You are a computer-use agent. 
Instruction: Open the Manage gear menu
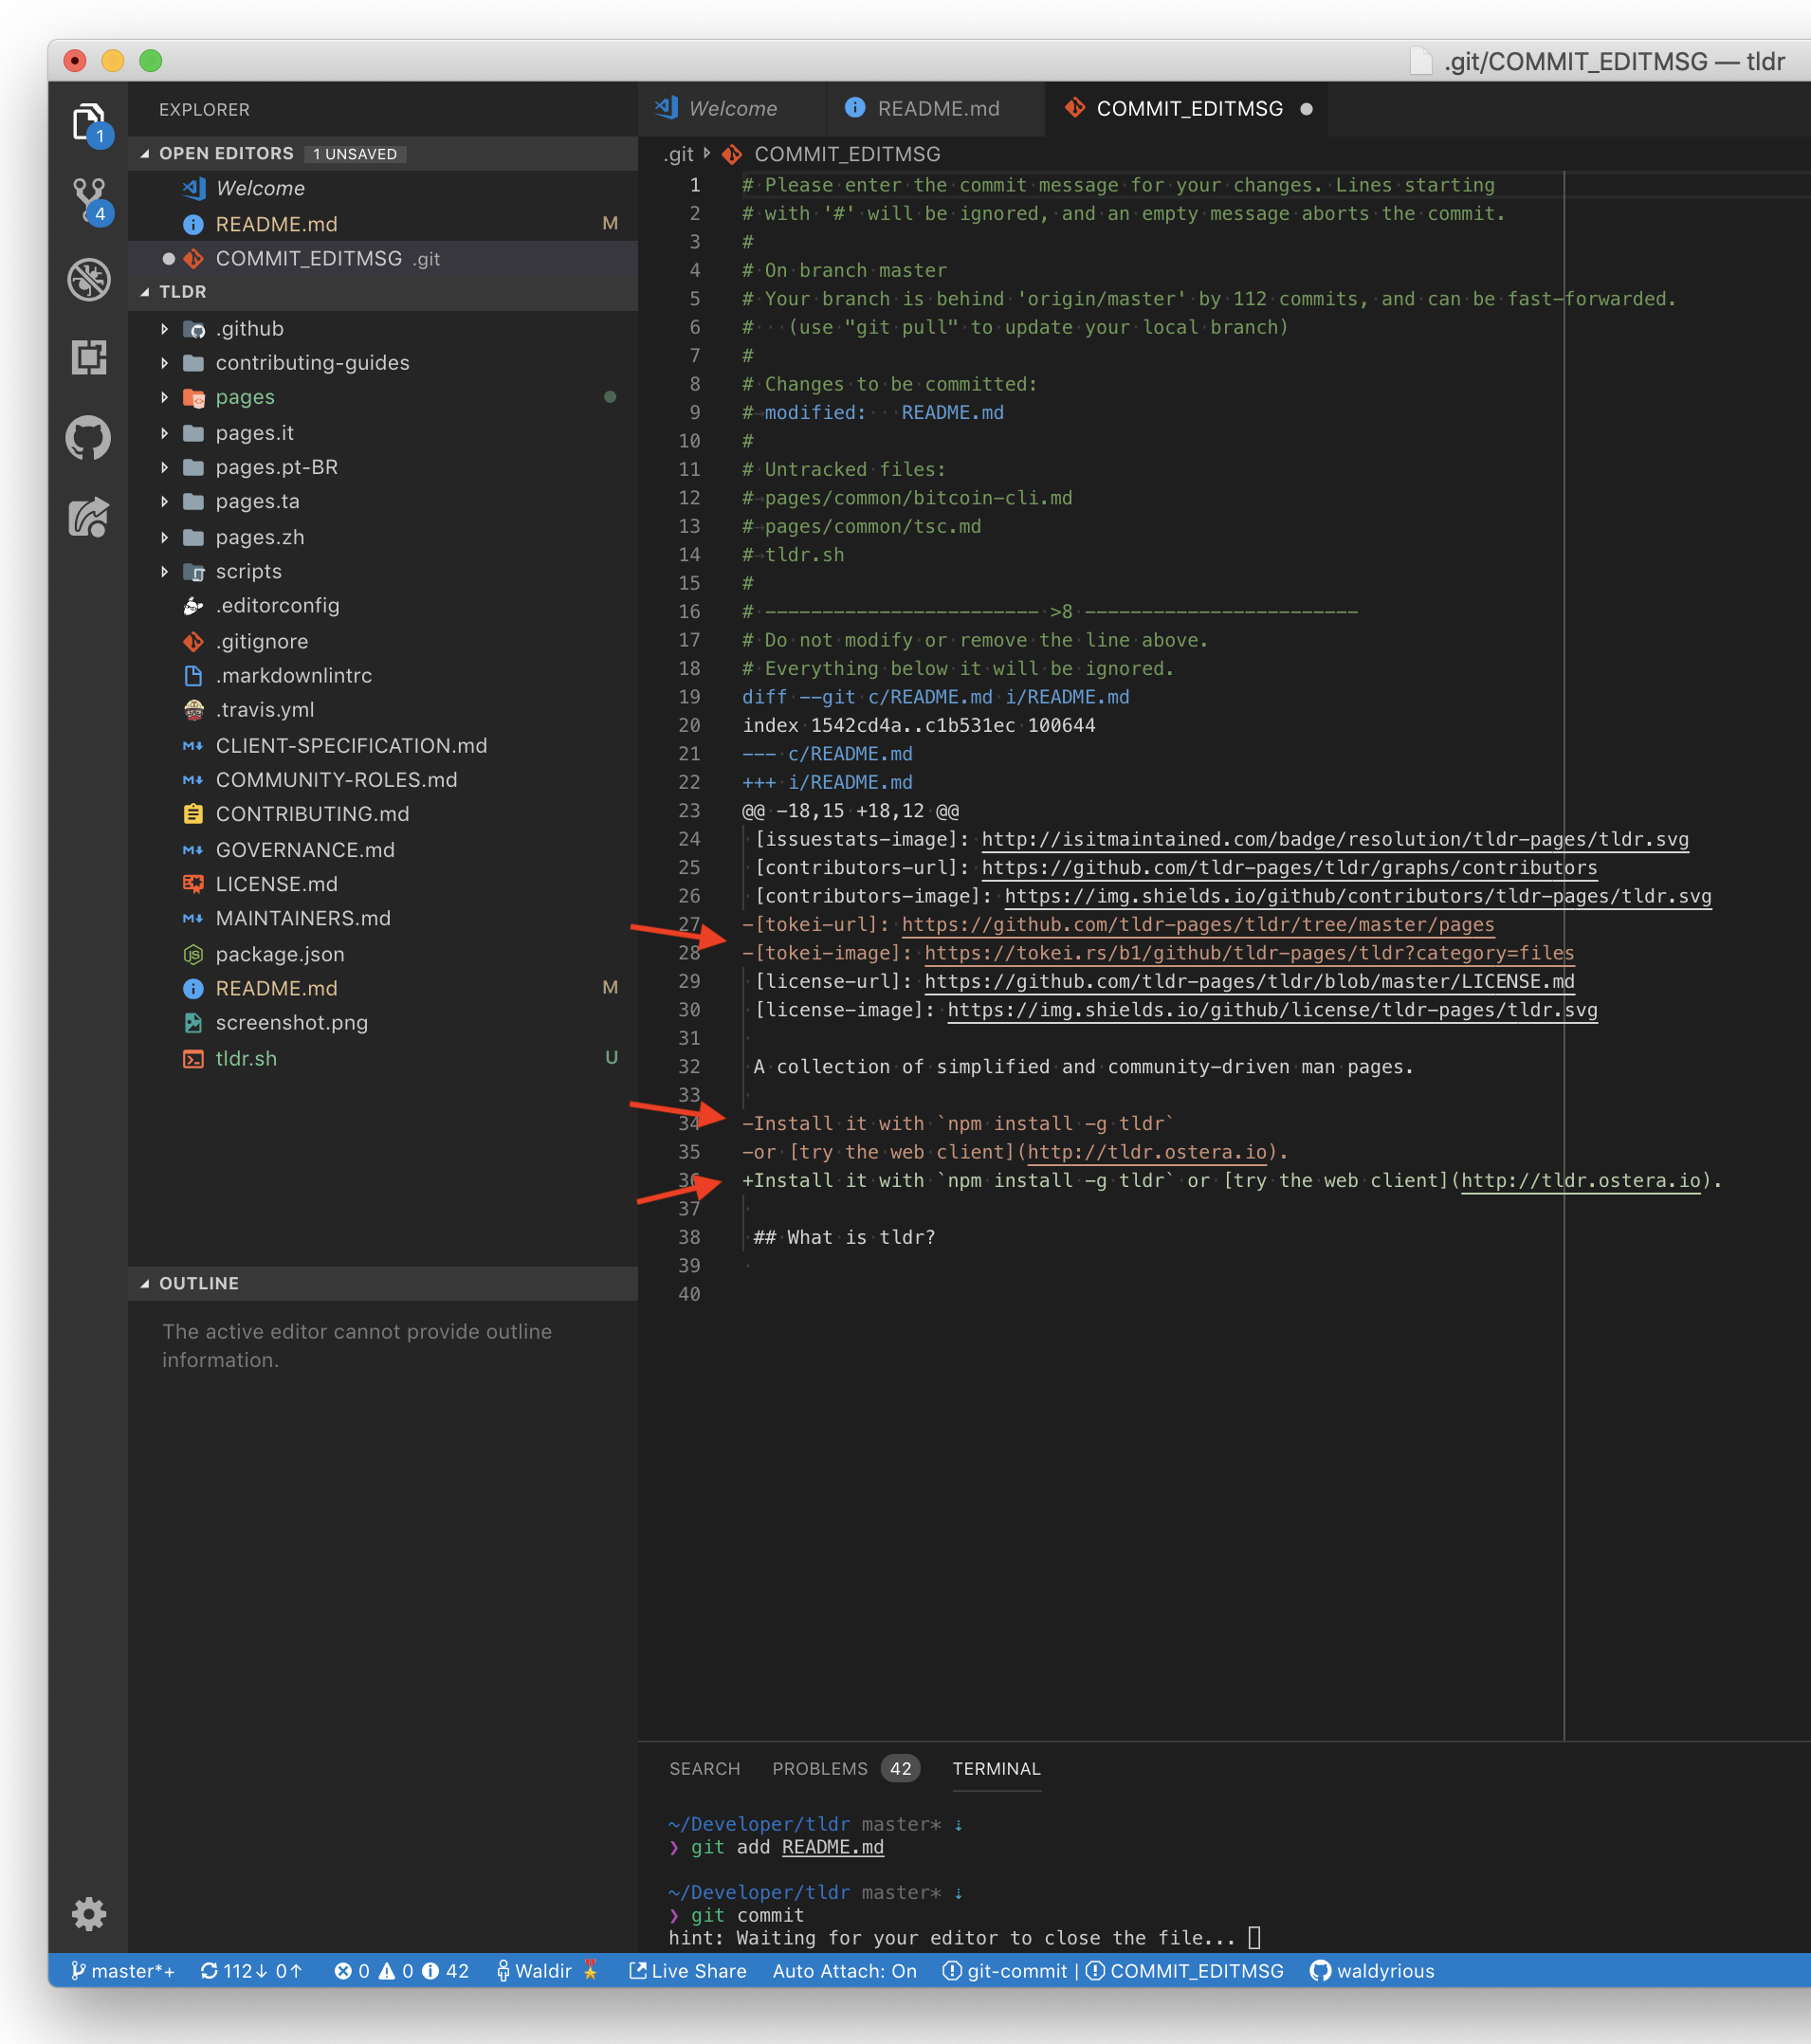89,1913
